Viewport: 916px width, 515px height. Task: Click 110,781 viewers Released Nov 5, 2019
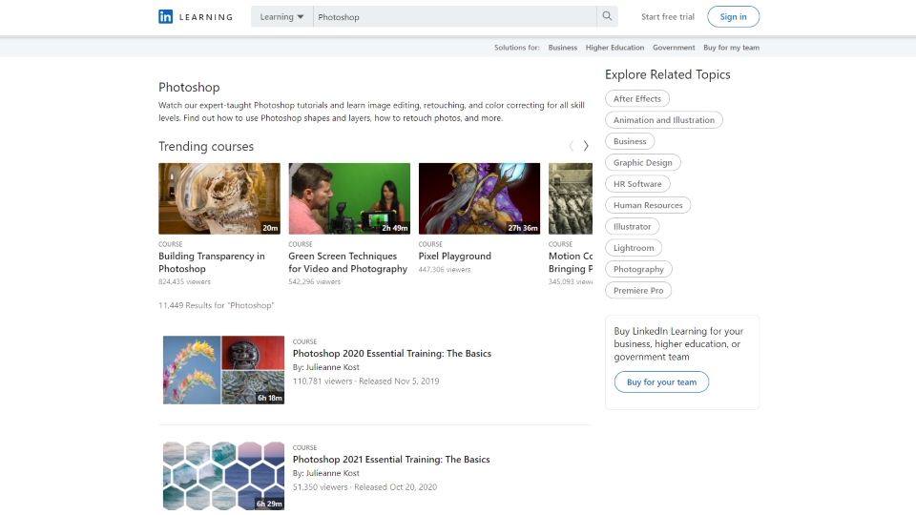coord(365,381)
